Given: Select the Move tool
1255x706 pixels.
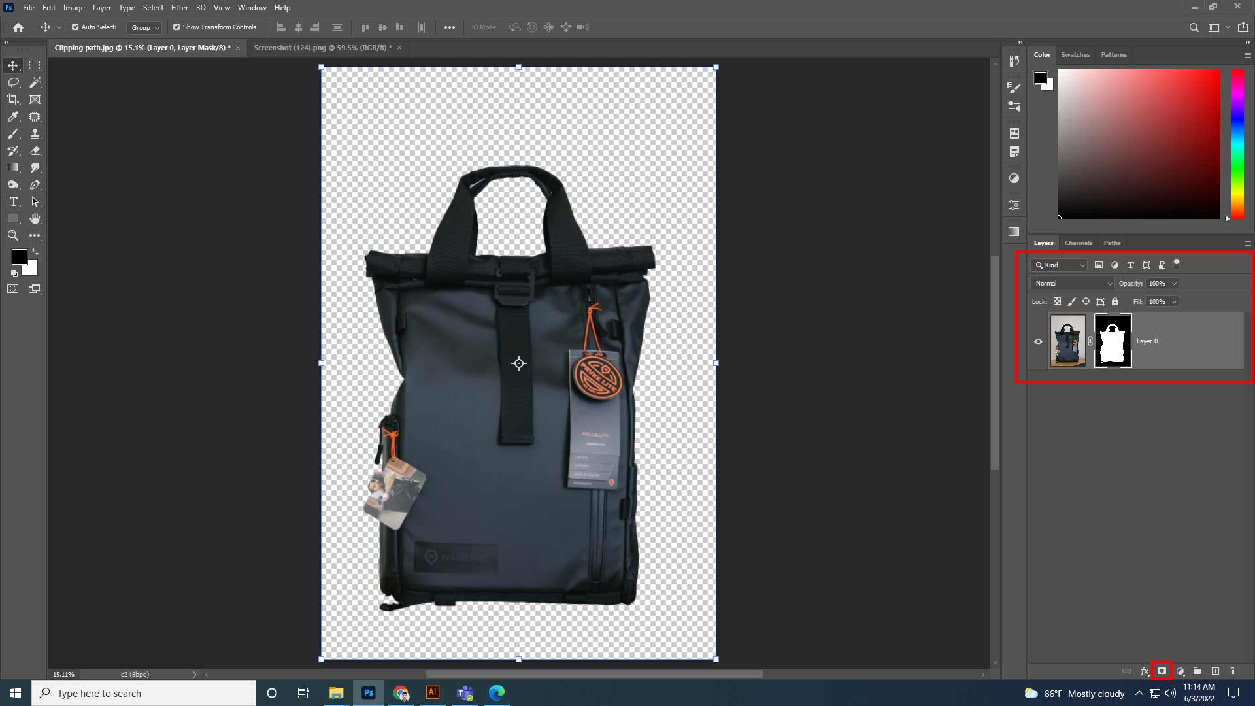Looking at the screenshot, I should coord(12,65).
